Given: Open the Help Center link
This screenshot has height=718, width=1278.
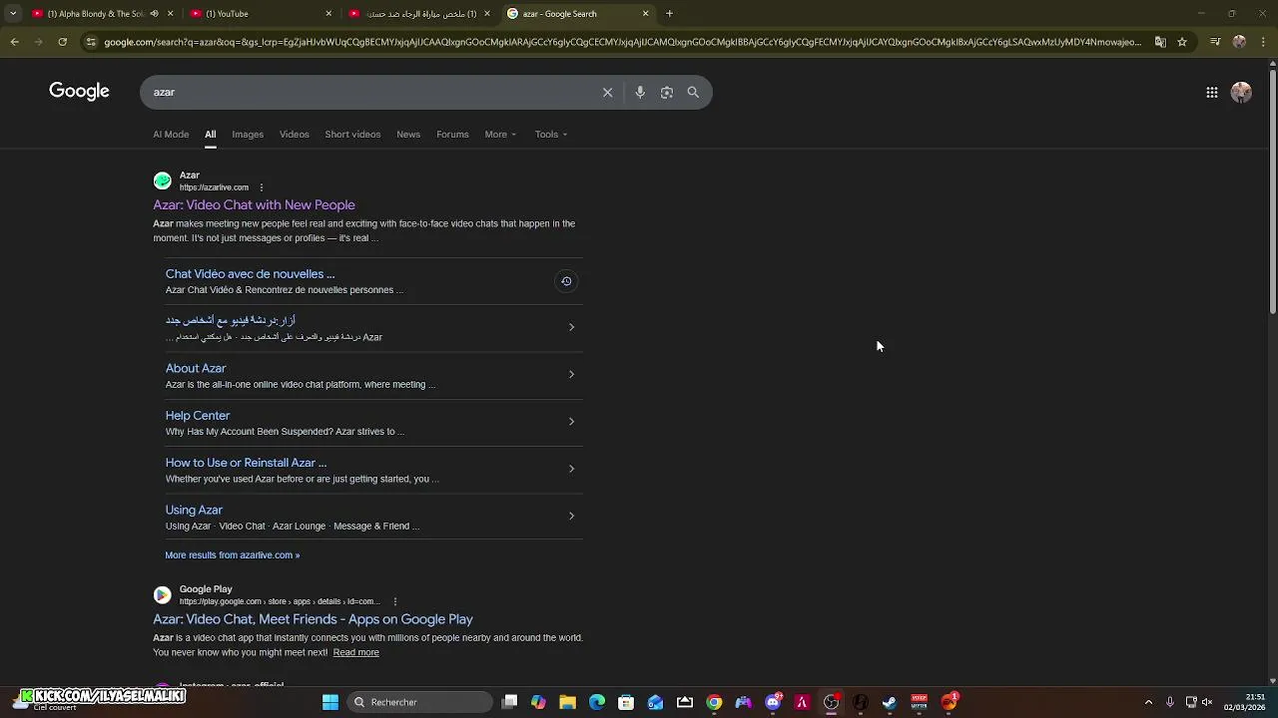Looking at the screenshot, I should [198, 415].
